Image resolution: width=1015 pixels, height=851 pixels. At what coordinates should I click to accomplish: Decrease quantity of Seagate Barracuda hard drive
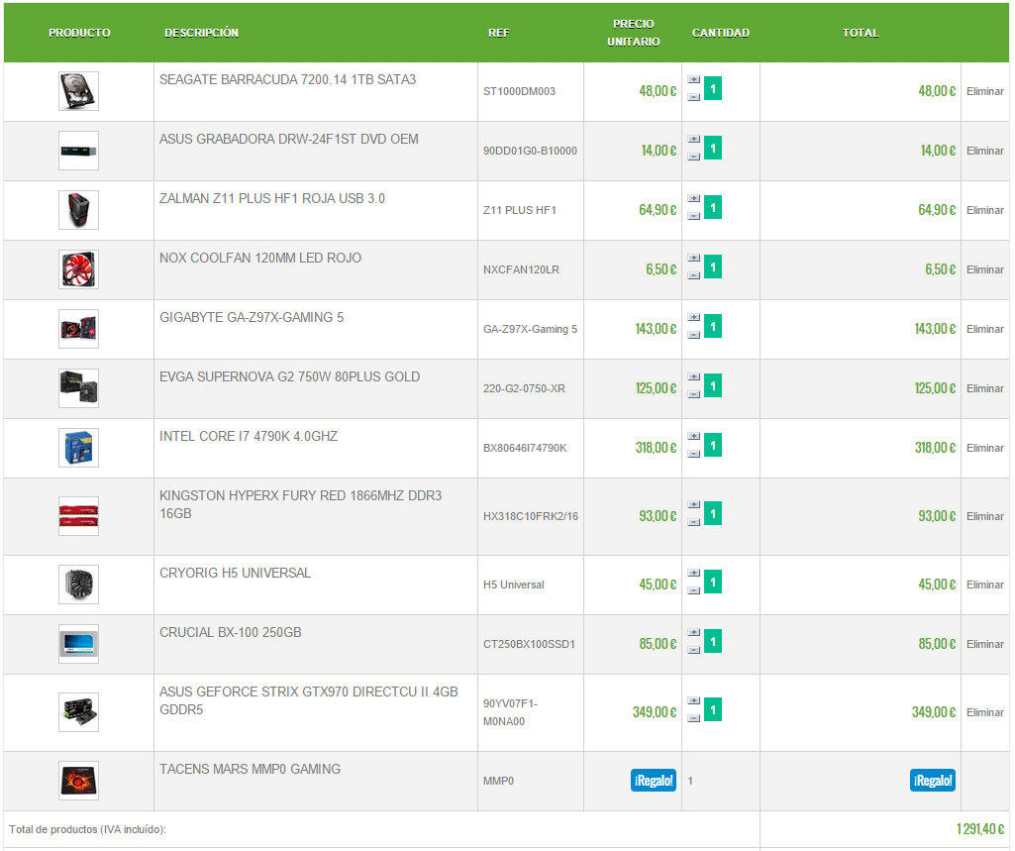tap(693, 97)
